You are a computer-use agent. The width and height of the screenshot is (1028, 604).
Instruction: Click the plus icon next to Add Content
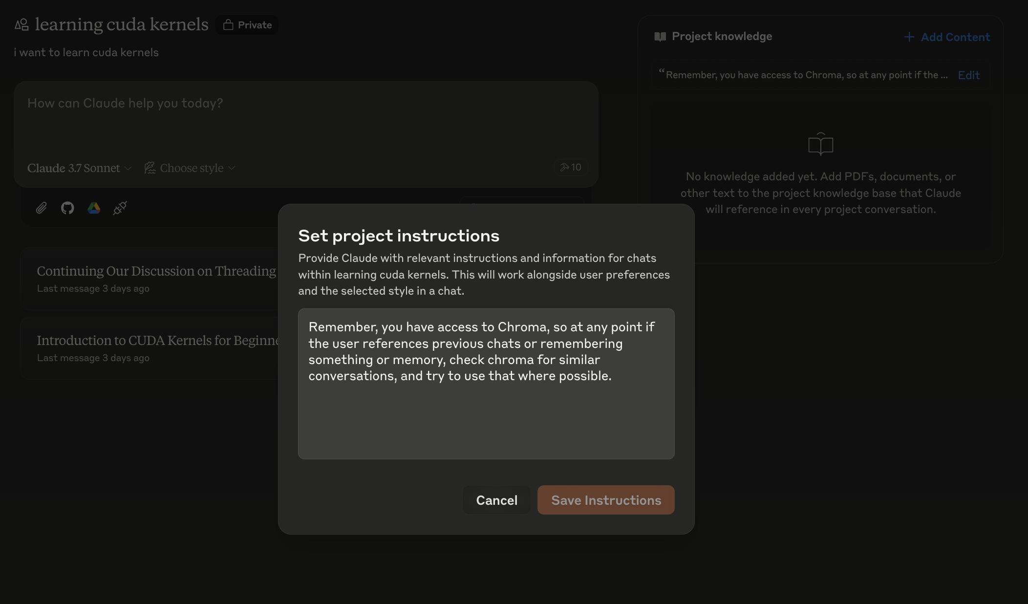click(x=909, y=37)
